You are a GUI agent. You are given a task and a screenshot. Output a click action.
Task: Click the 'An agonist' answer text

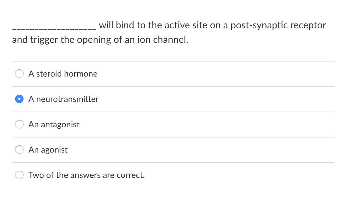pyautogui.click(x=48, y=150)
